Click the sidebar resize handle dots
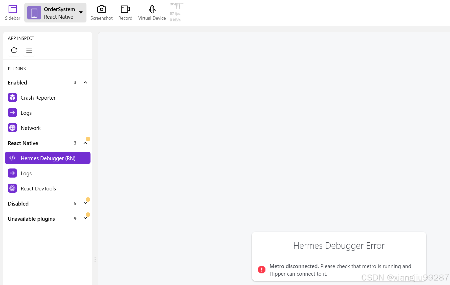 point(95,260)
